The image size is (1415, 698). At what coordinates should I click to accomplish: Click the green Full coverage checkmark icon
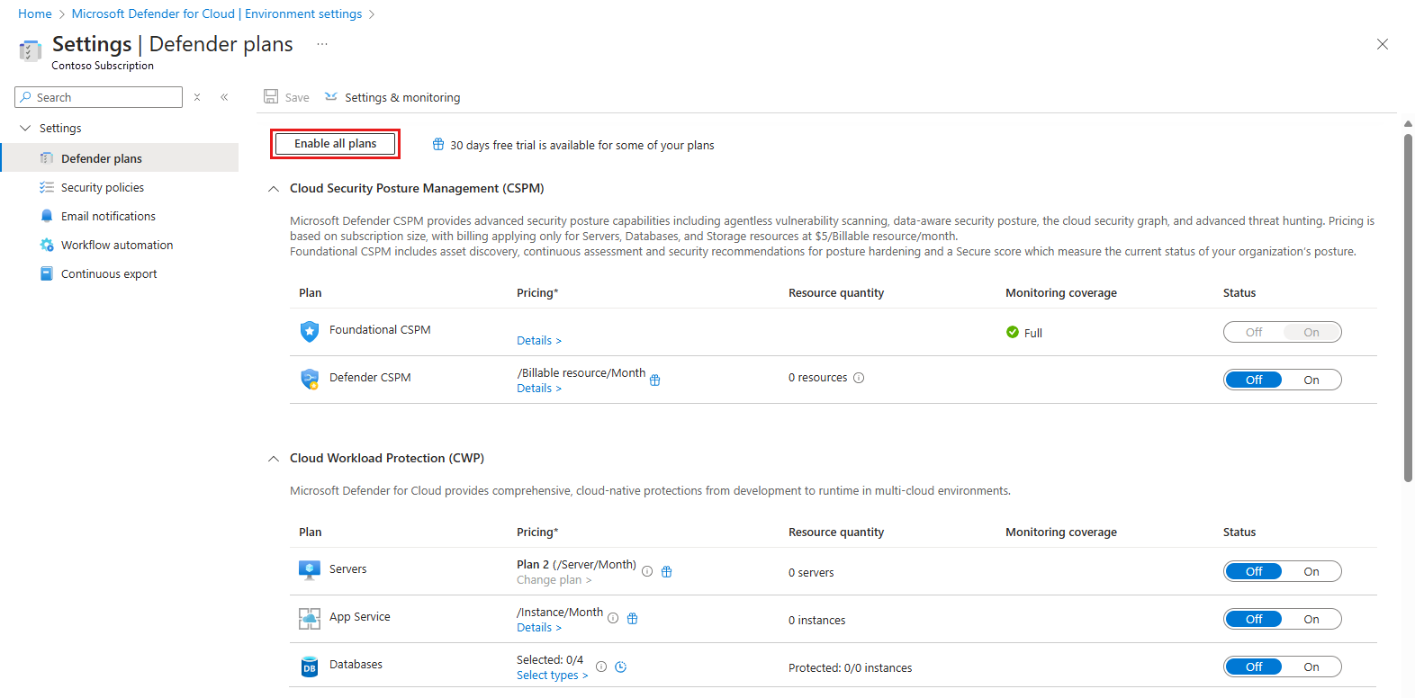pos(1013,332)
